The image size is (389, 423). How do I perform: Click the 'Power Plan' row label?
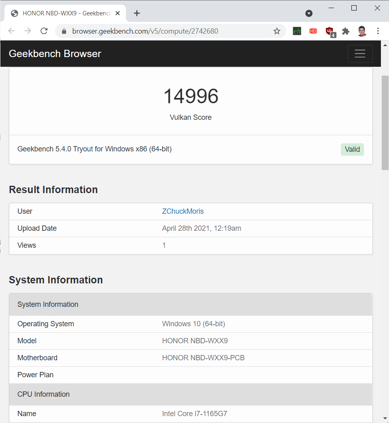click(x=35, y=375)
